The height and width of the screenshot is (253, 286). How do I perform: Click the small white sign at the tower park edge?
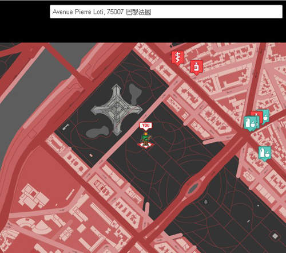tap(65, 127)
